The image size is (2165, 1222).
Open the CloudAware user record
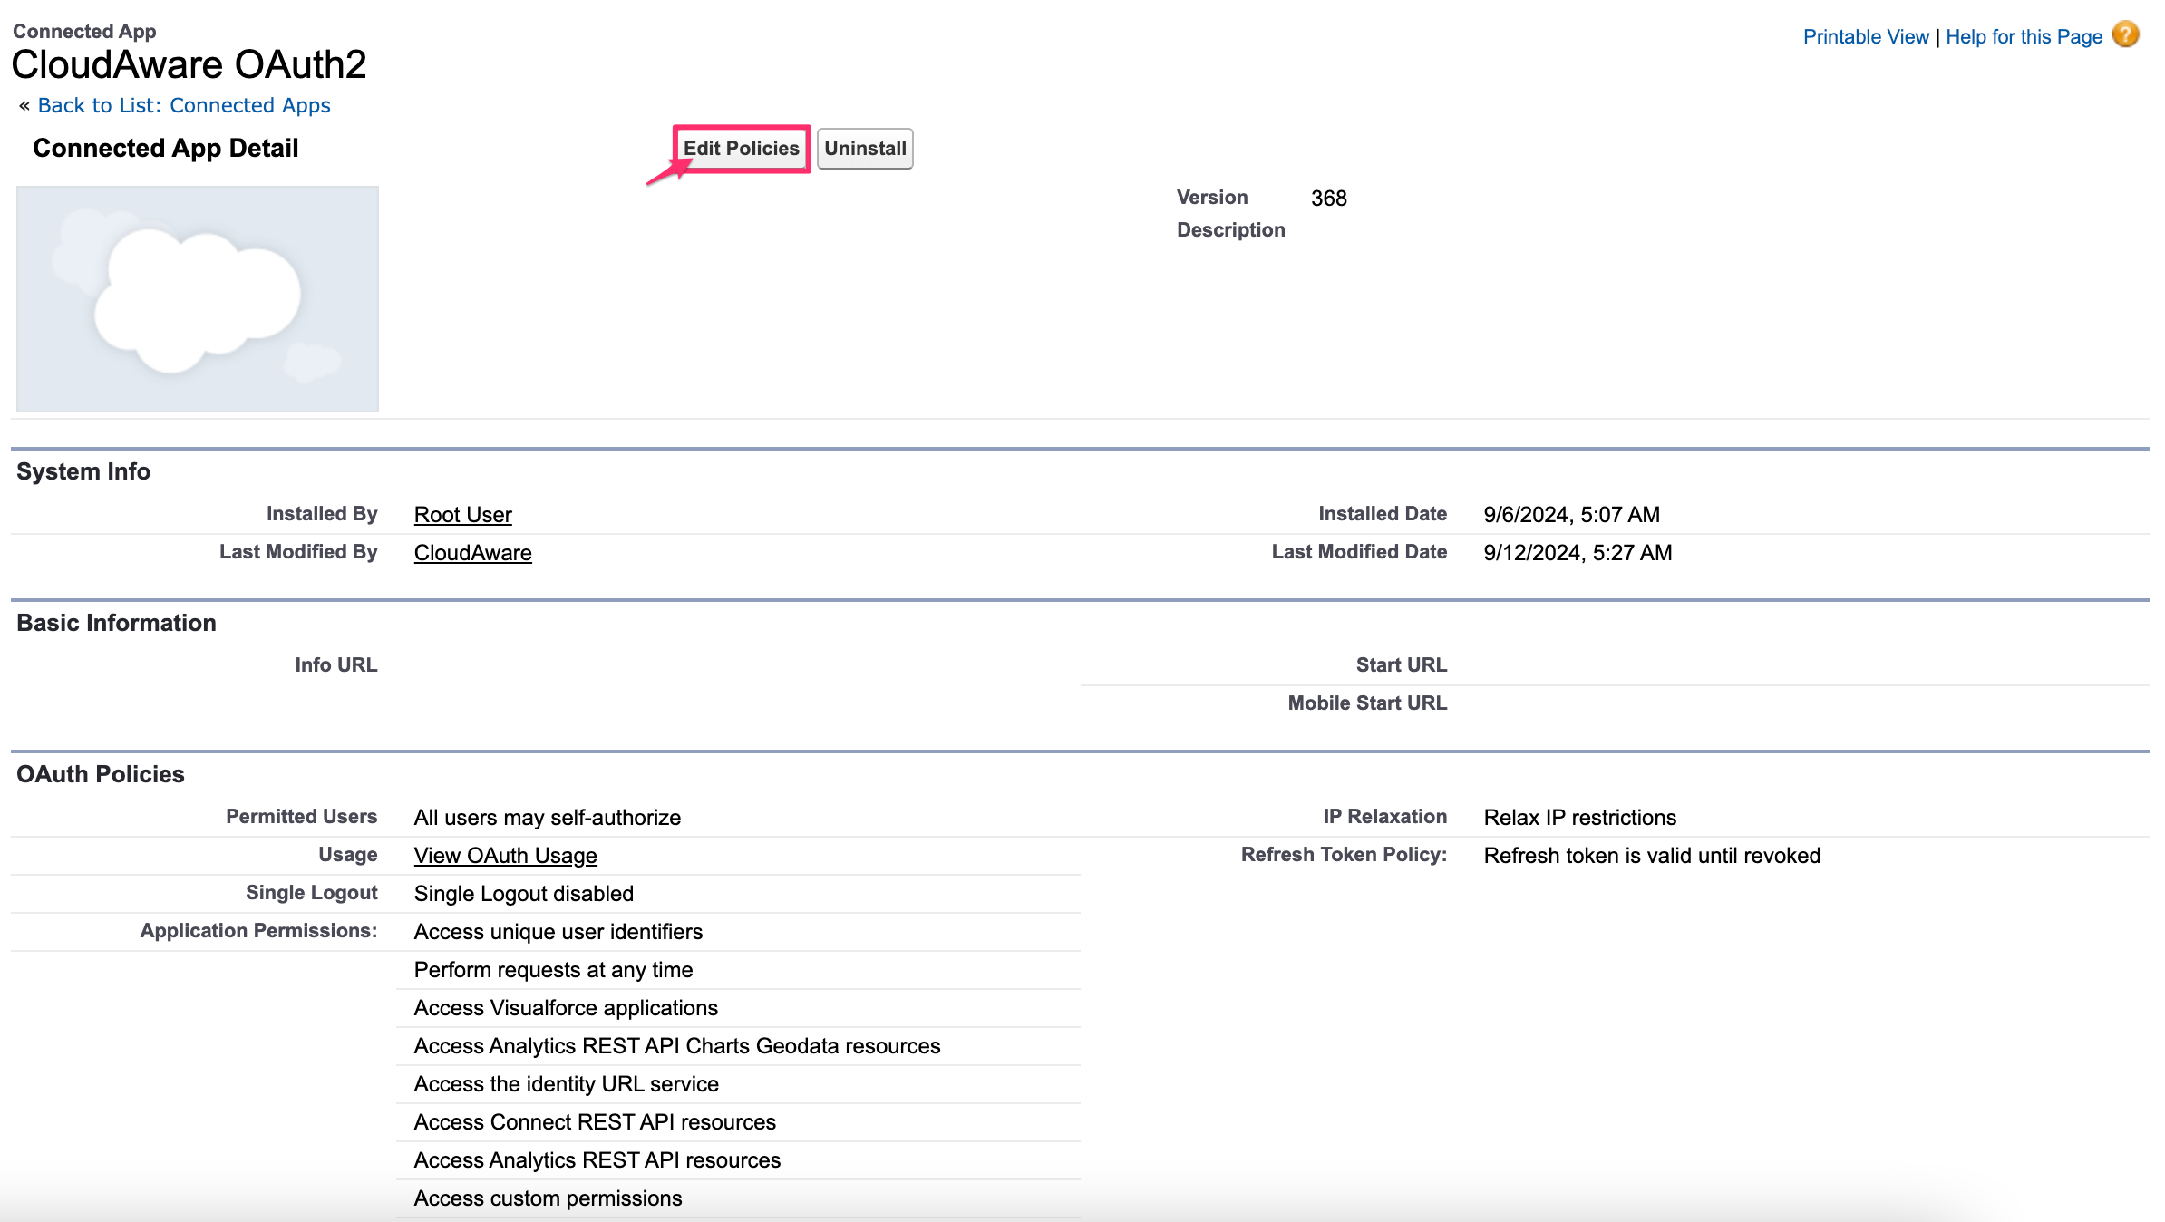pos(472,552)
